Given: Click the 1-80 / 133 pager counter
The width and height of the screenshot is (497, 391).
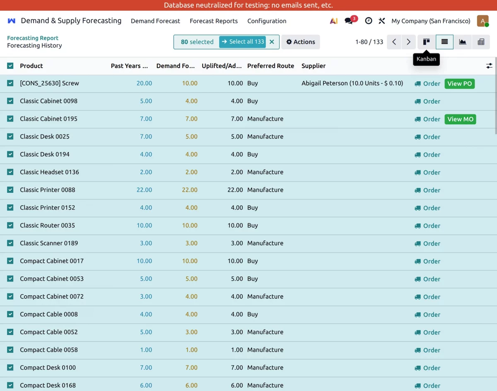Looking at the screenshot, I should [369, 42].
